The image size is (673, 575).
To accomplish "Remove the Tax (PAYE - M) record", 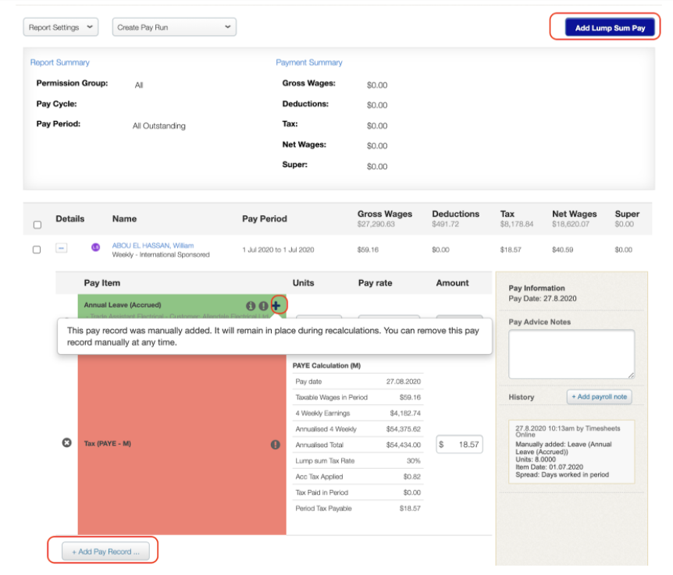I will [x=67, y=443].
